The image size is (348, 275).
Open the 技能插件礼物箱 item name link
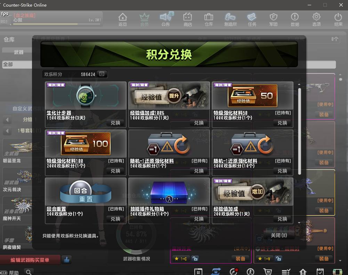147,209
